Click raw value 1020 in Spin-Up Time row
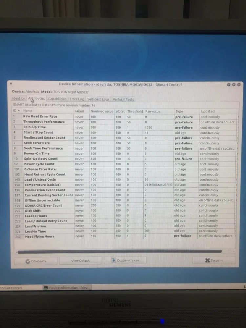The width and height of the screenshot is (246, 328). (x=148, y=127)
